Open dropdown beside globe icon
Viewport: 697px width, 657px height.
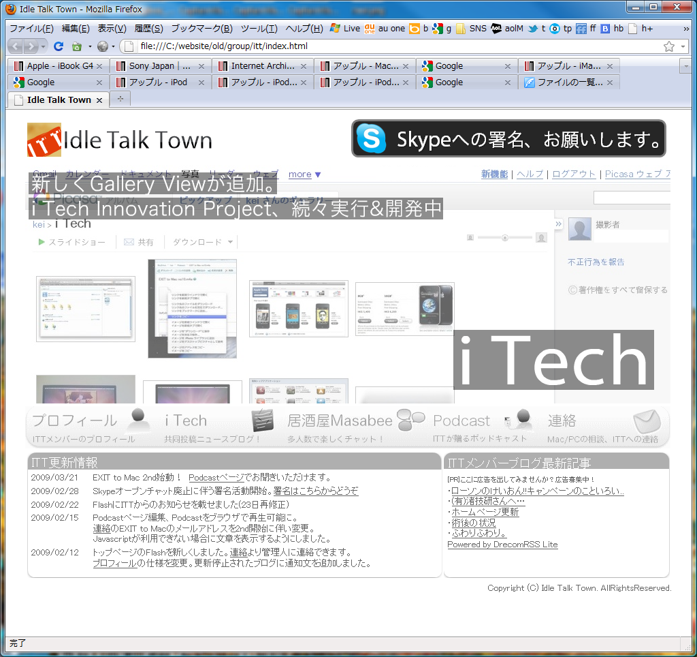114,46
